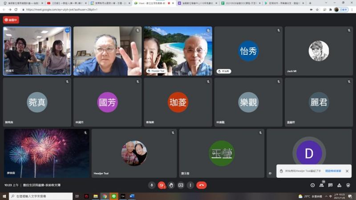Open the meeting details info icon
The image size is (356, 200).
[312, 185]
